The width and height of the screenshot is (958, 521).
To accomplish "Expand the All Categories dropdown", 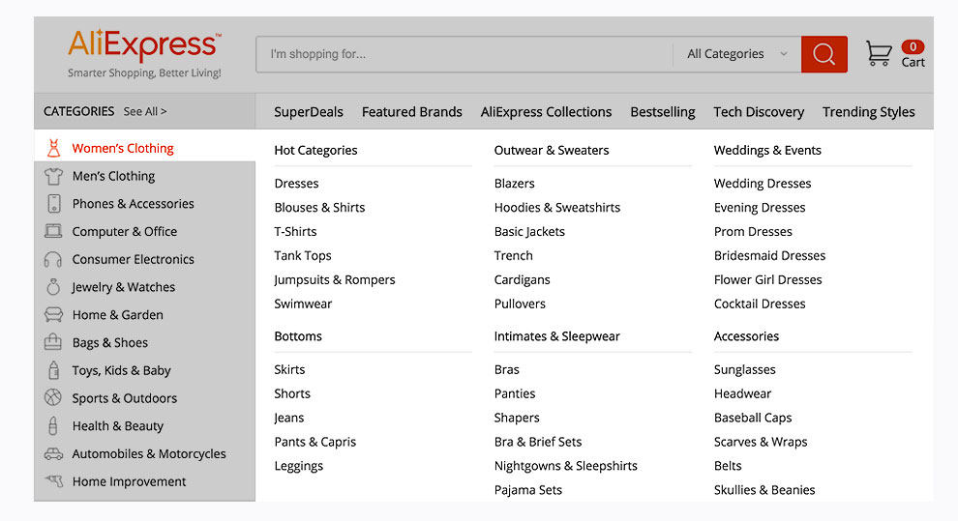I will pyautogui.click(x=737, y=54).
